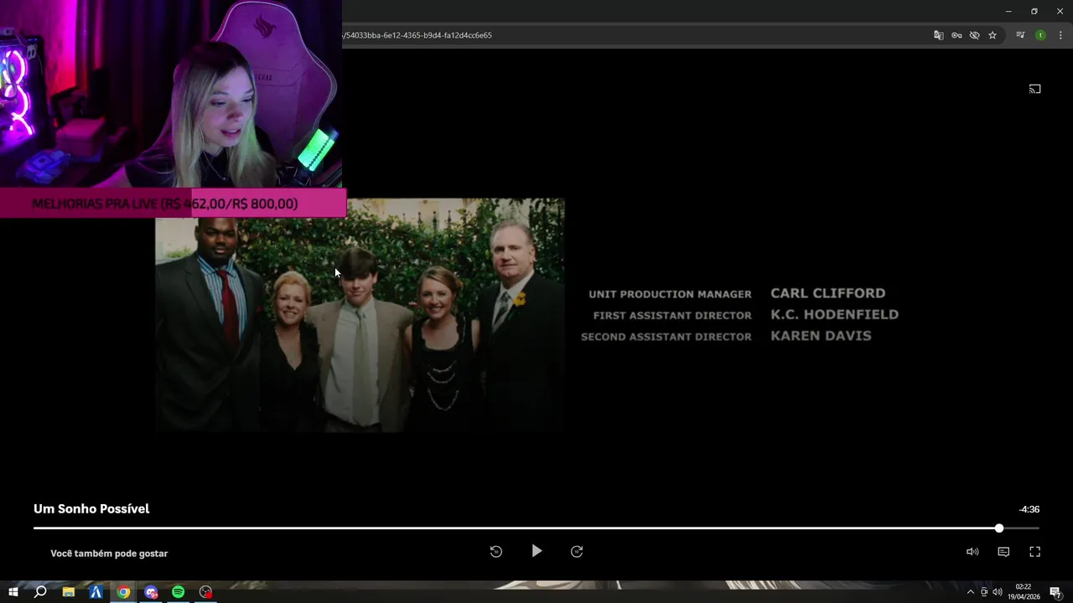Minimize the Chrome window

click(x=1008, y=11)
